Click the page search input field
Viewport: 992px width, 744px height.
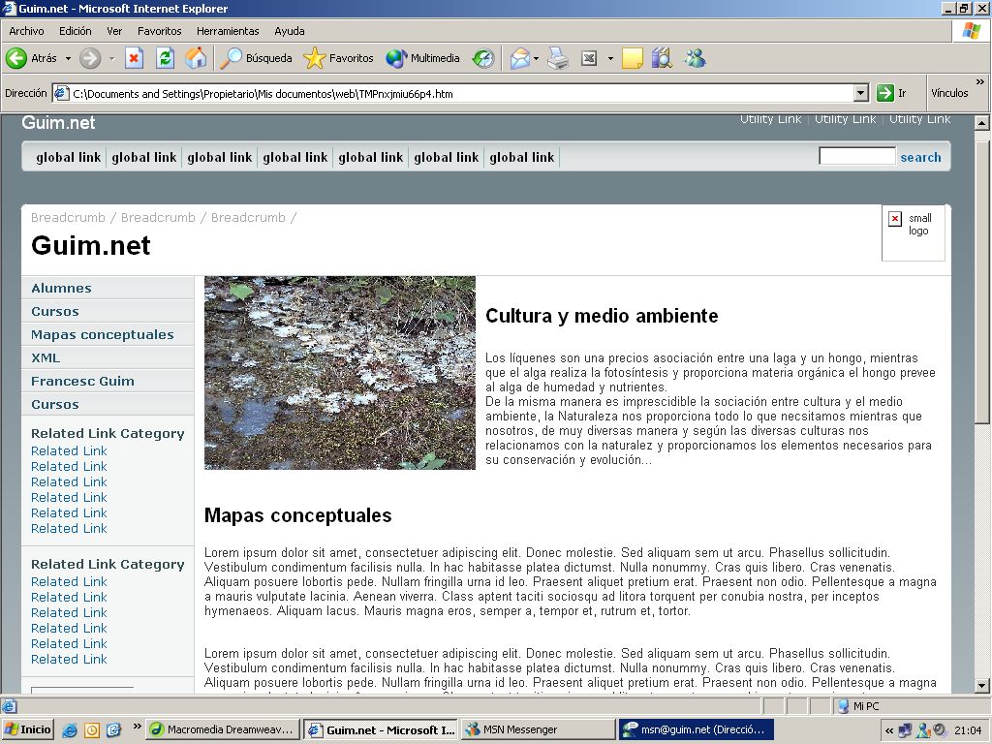[856, 157]
